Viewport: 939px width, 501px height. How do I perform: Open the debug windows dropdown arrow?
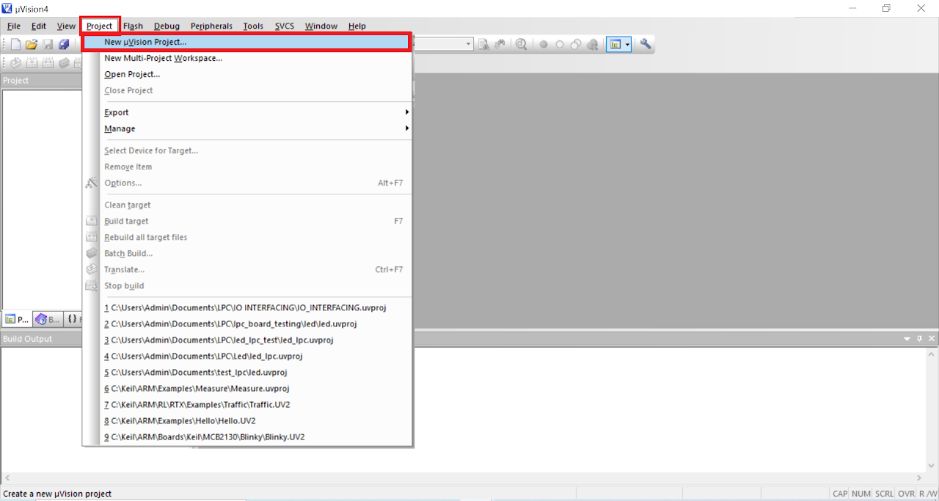[x=627, y=44]
